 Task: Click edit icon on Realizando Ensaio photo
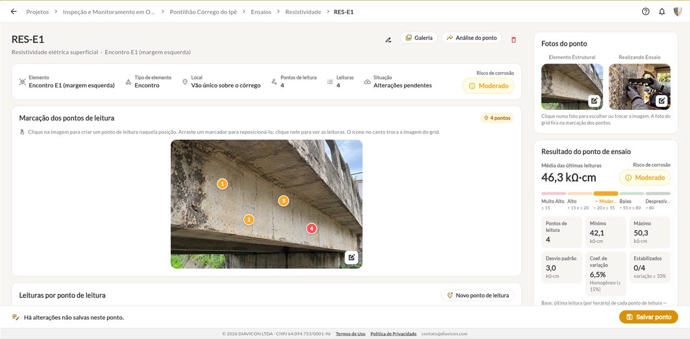[661, 101]
